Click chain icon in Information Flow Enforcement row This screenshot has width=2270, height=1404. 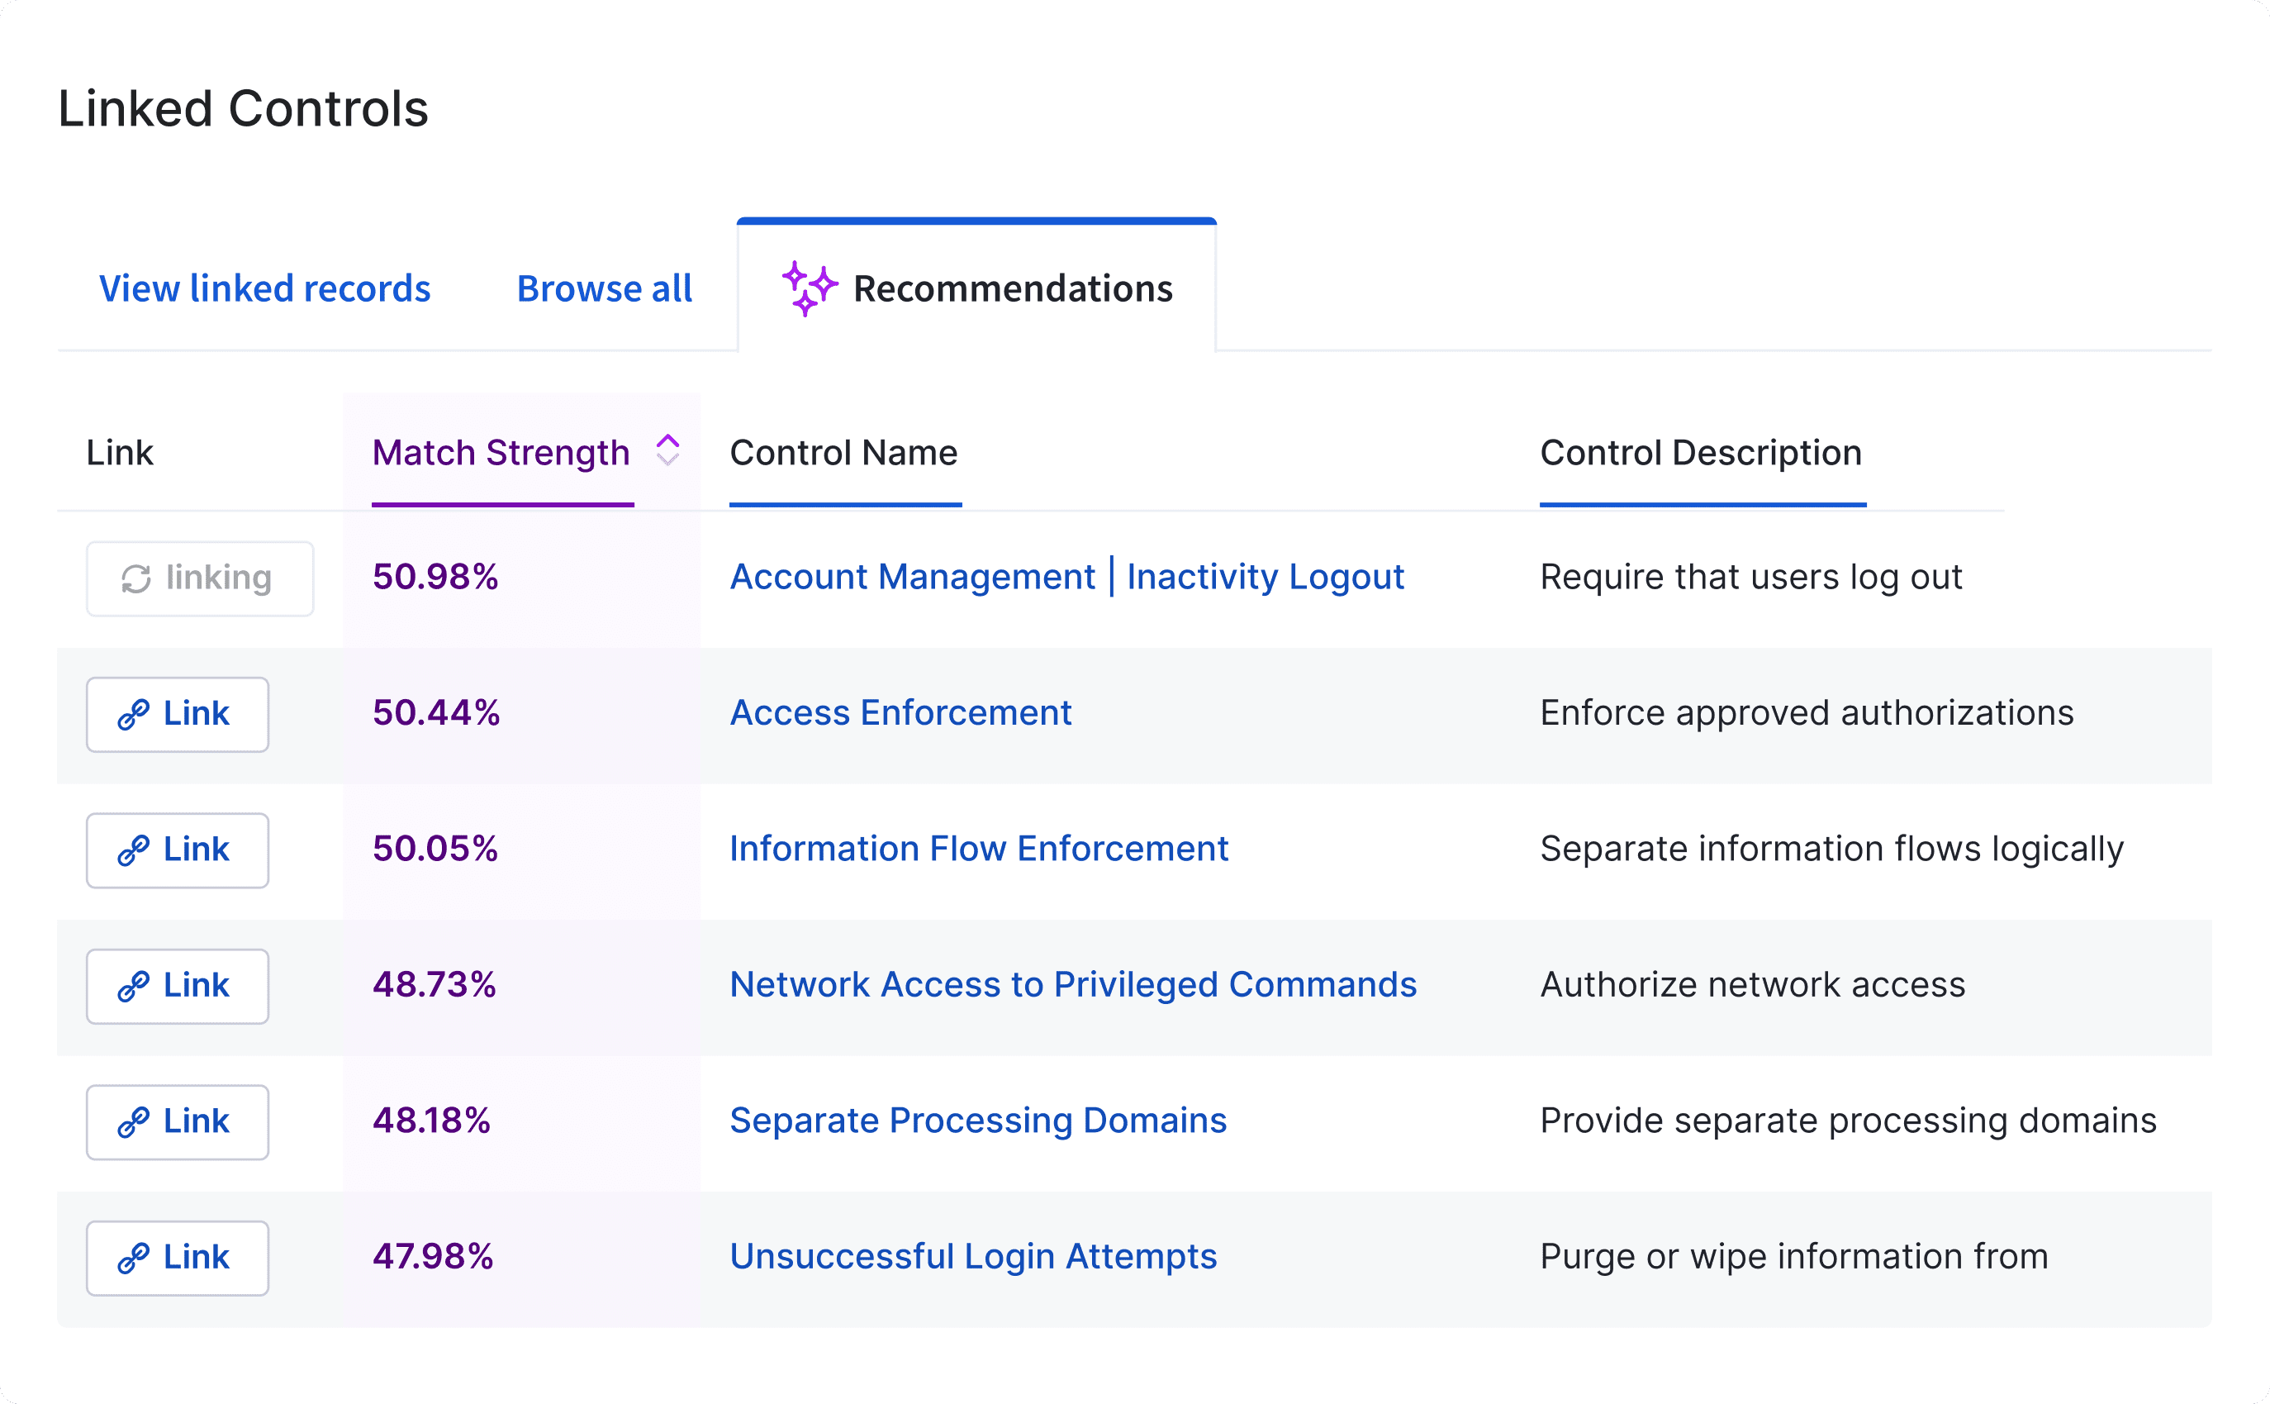coord(134,850)
